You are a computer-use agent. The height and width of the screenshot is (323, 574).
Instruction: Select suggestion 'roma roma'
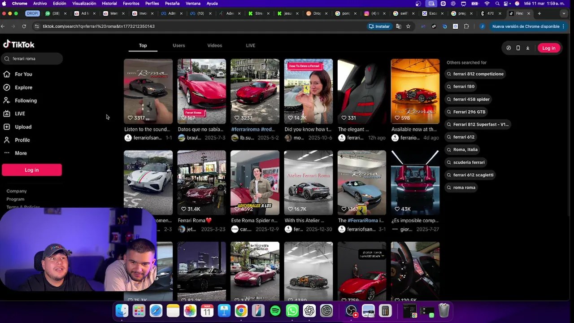(x=461, y=188)
